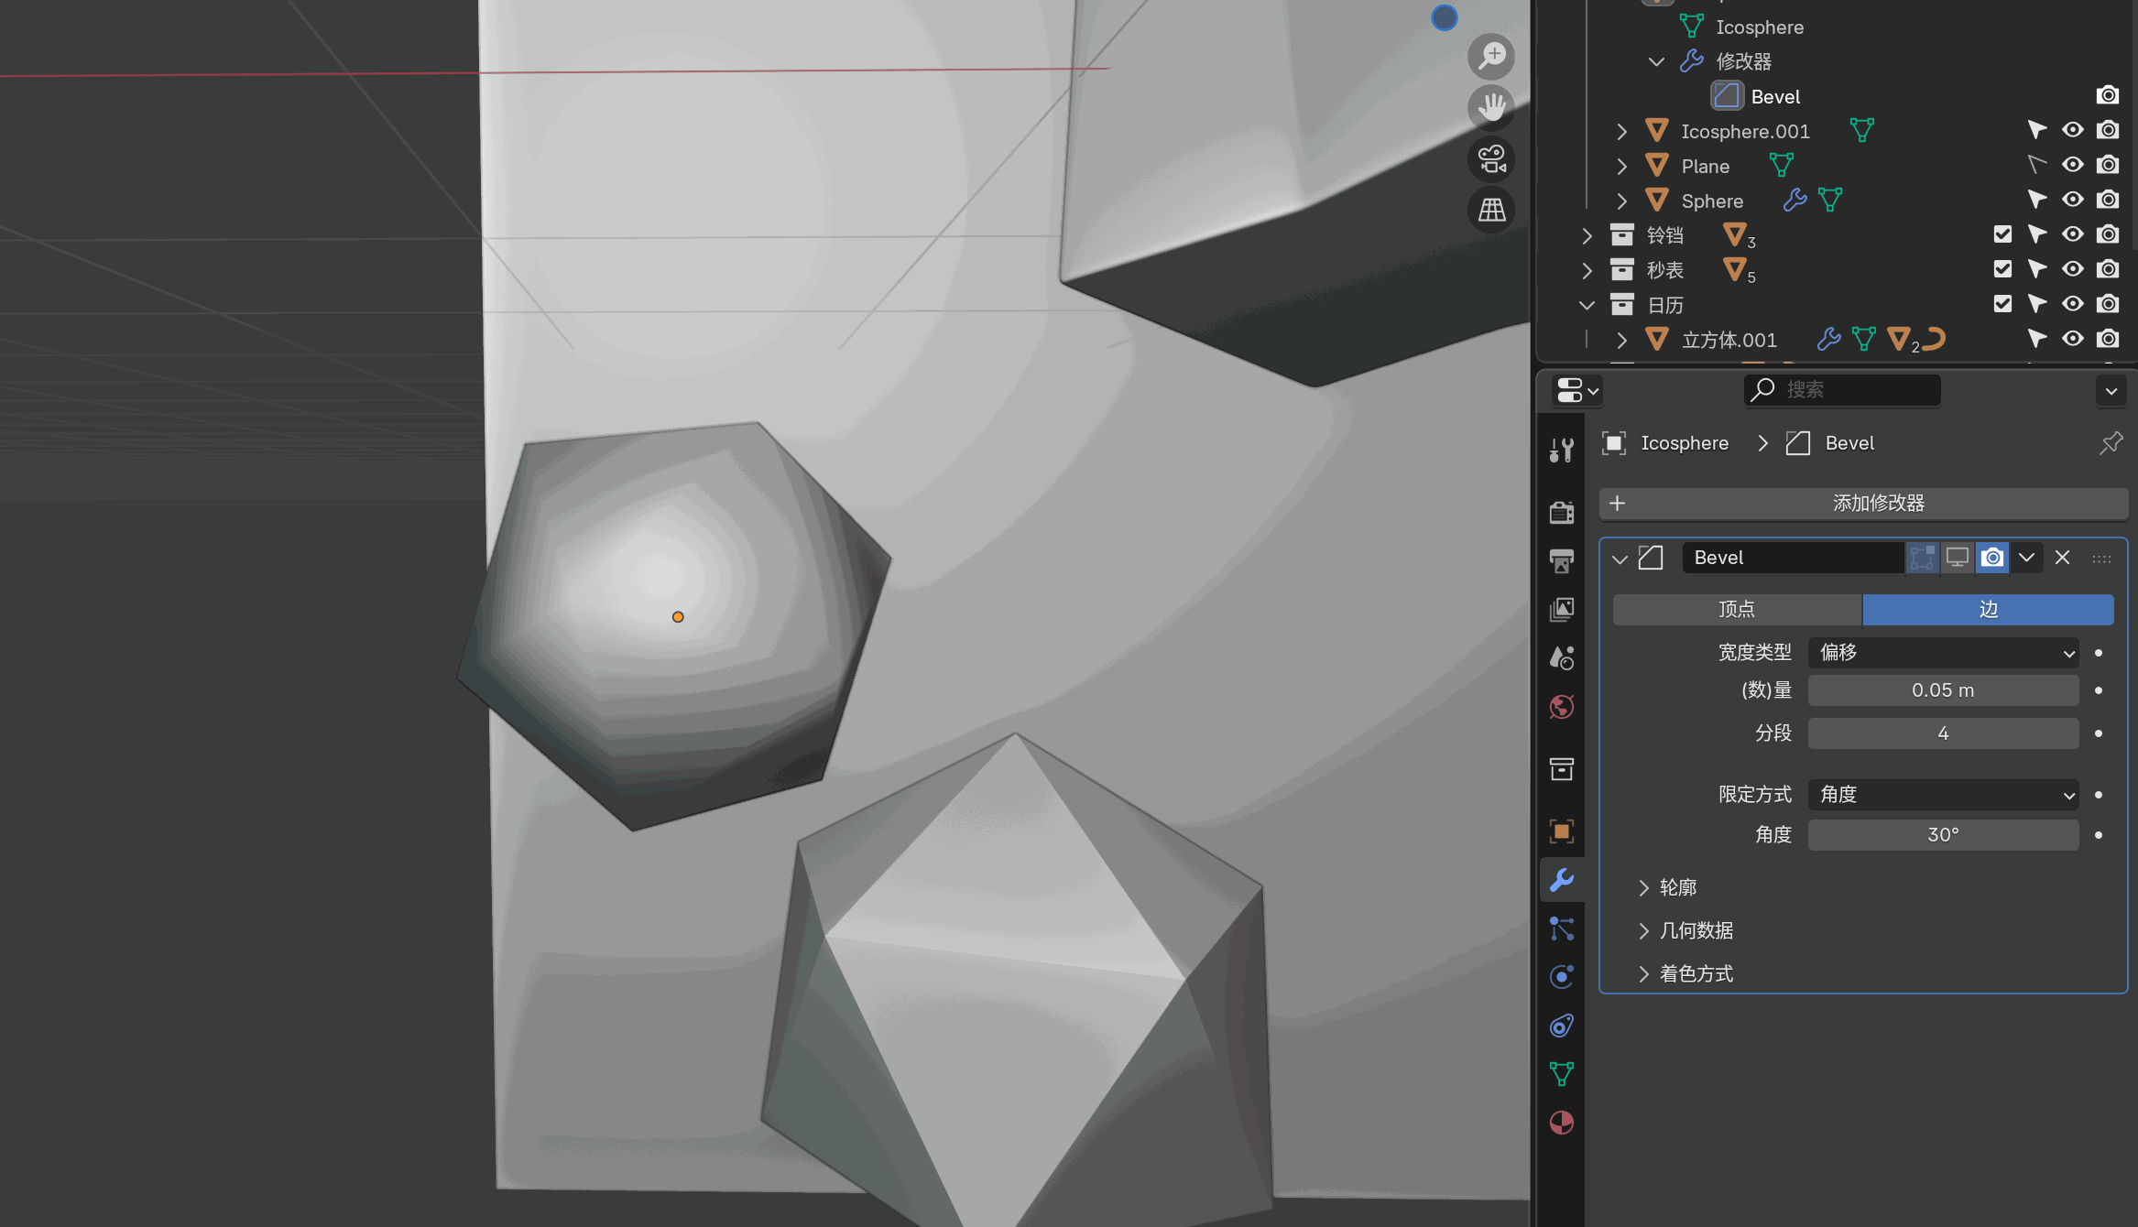The image size is (2138, 1227).
Task: Click the 分段 value slider field
Action: point(1943,733)
